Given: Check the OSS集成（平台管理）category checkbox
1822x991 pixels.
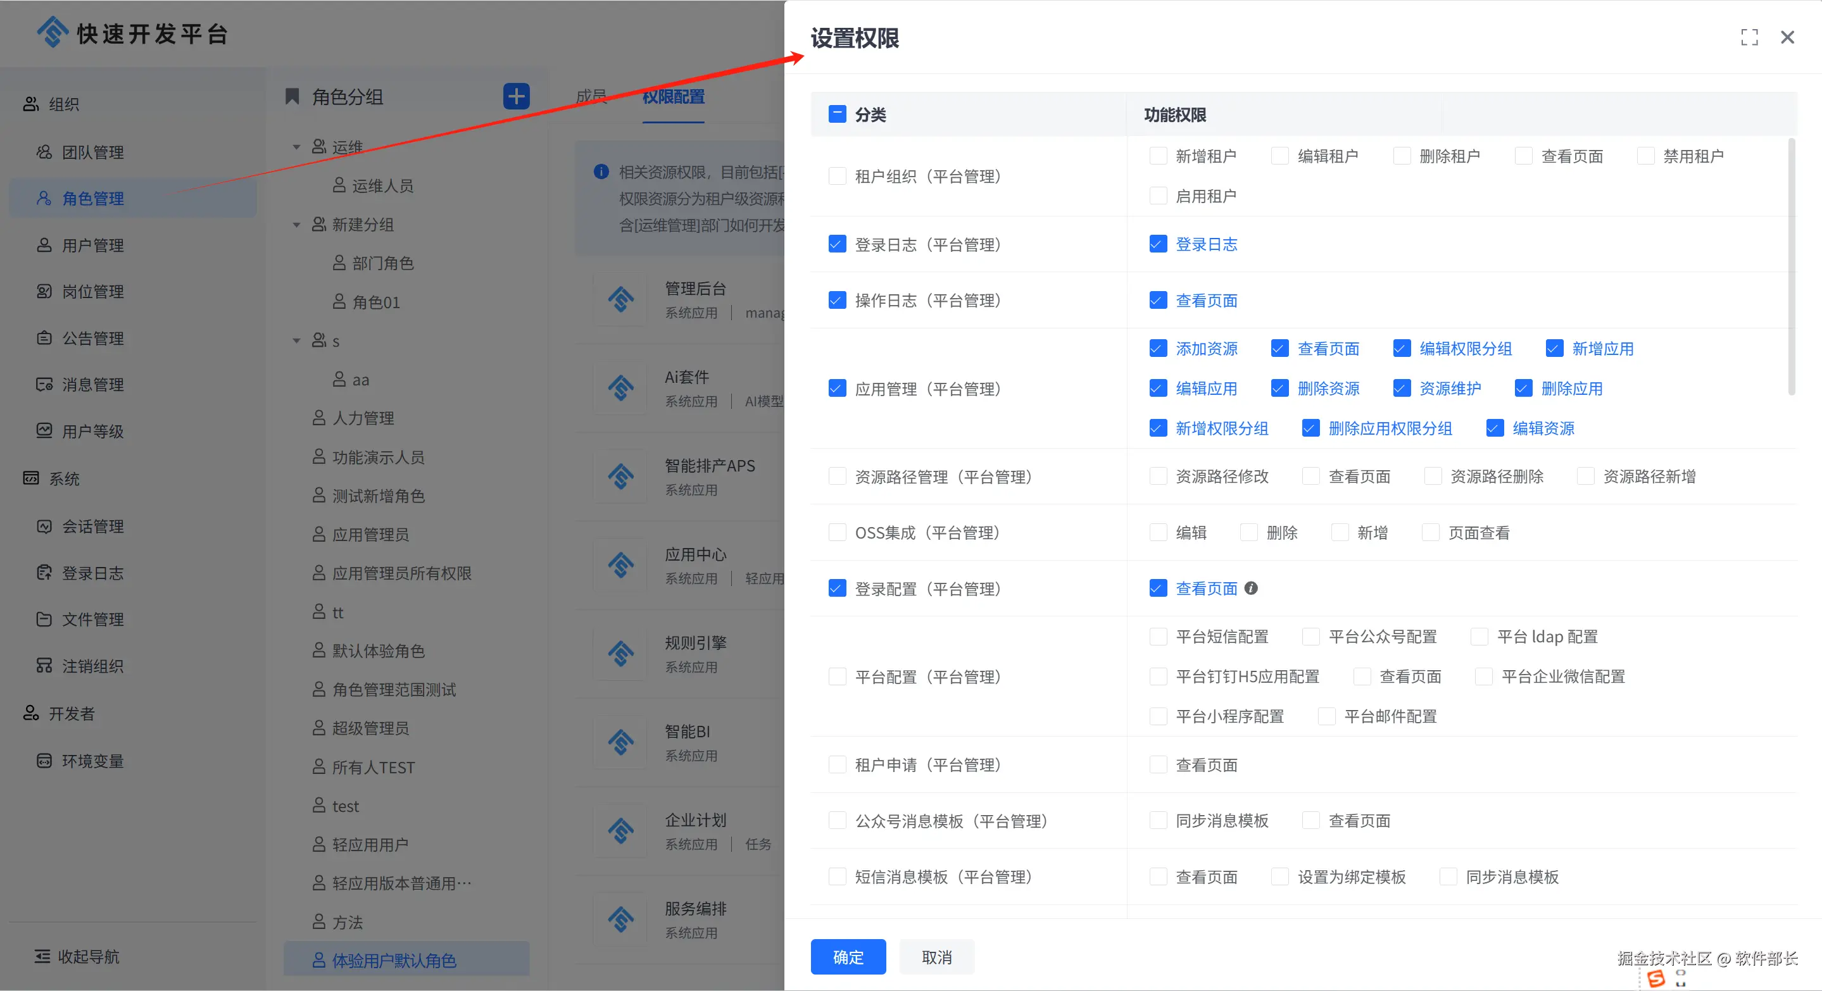Looking at the screenshot, I should click(837, 532).
